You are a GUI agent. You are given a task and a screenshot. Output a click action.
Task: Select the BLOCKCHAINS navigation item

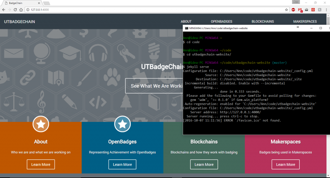263,22
